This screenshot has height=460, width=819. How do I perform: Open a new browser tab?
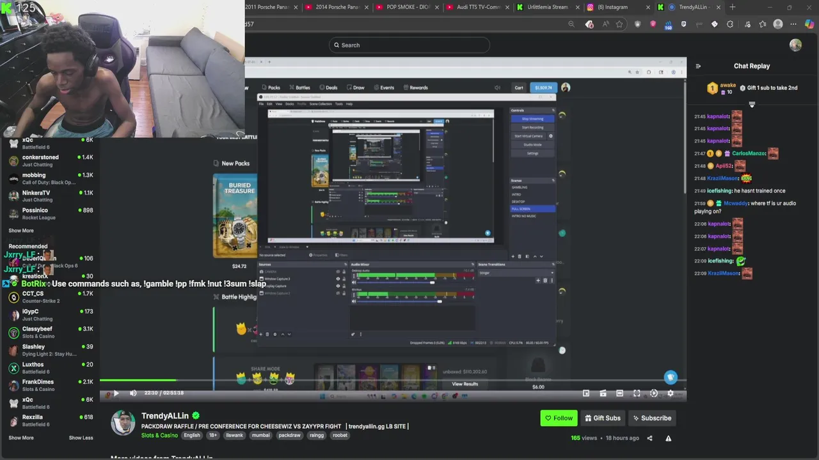click(x=733, y=7)
